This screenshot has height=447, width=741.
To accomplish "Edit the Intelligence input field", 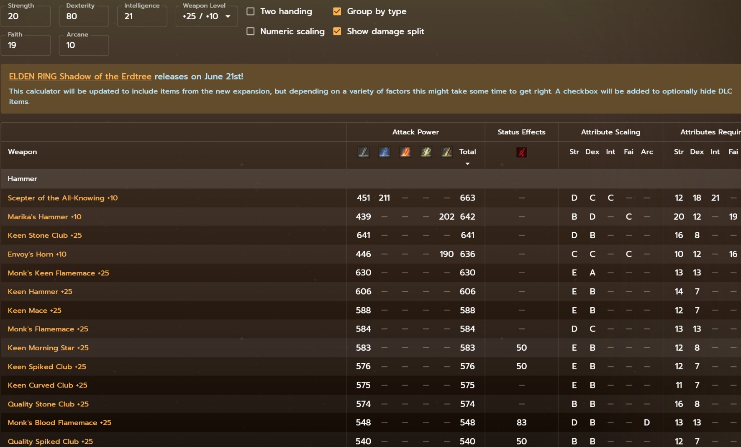I will point(142,16).
